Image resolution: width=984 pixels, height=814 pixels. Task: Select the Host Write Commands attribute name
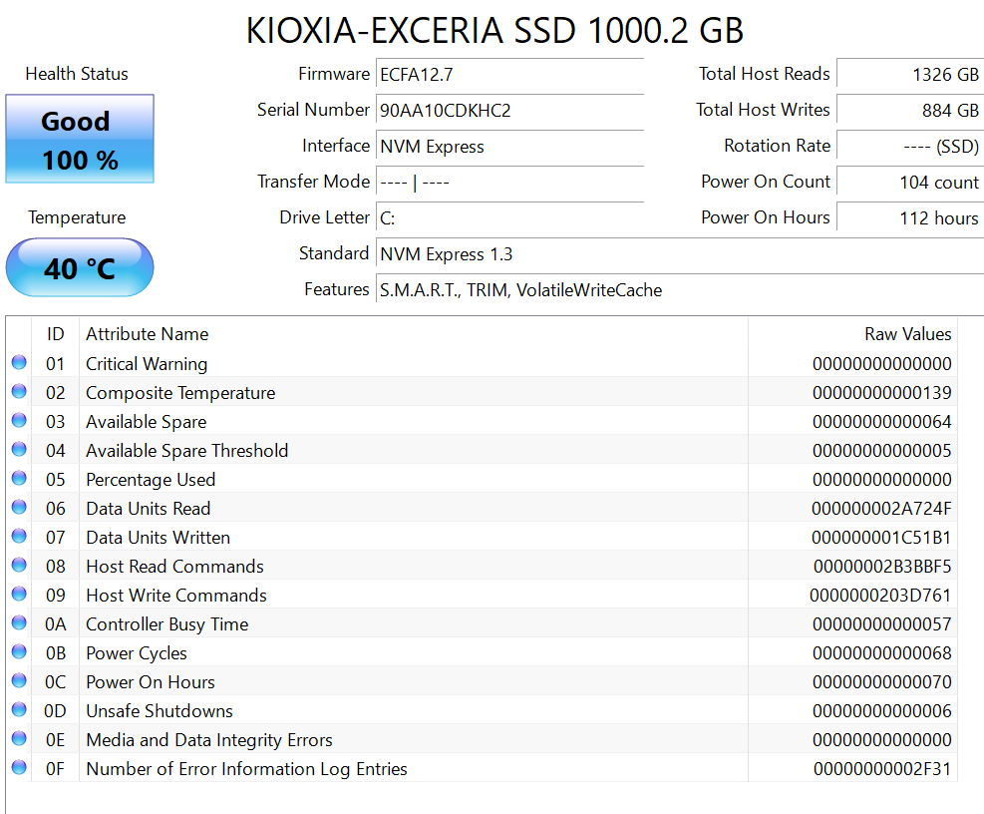(176, 595)
